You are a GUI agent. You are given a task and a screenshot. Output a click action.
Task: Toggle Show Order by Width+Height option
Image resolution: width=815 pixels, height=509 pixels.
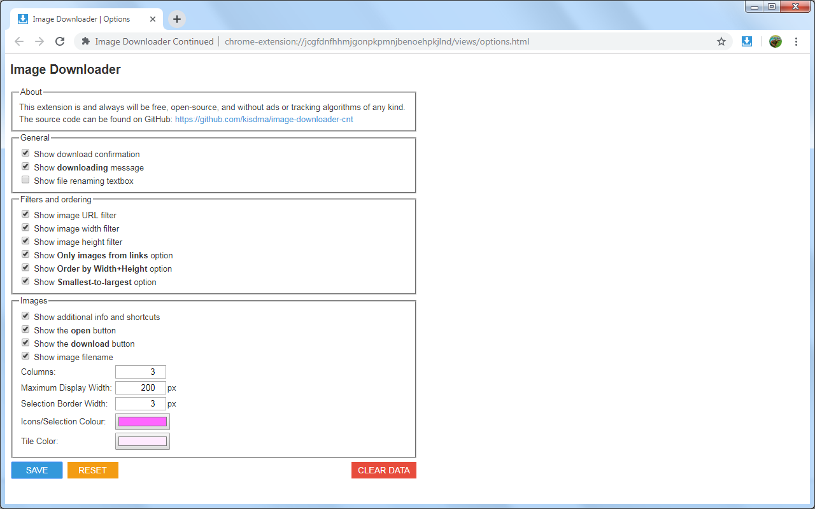[x=25, y=268]
